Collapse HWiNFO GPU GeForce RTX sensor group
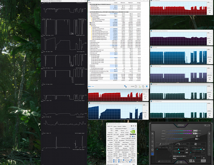This screenshot has height=165, width=214. coord(89,12)
